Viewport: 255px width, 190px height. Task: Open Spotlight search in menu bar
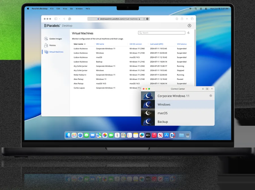coord(195,8)
